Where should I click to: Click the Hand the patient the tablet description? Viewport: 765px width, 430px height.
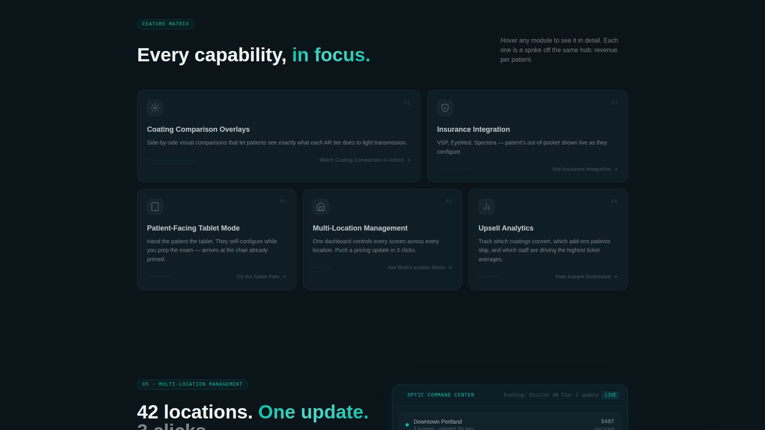[212, 250]
